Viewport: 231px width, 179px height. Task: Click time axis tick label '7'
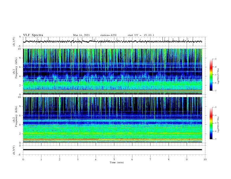pos(150,159)
